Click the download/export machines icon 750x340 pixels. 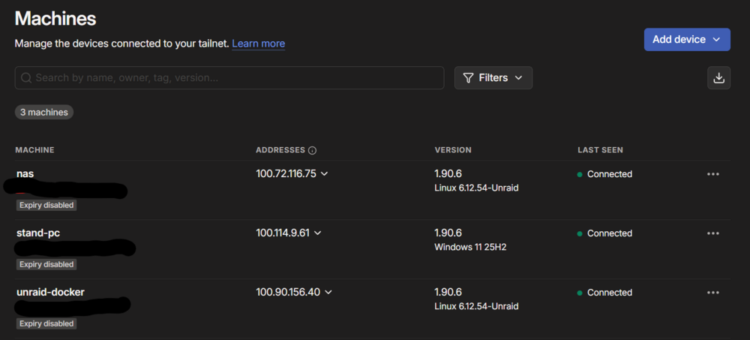pyautogui.click(x=718, y=77)
